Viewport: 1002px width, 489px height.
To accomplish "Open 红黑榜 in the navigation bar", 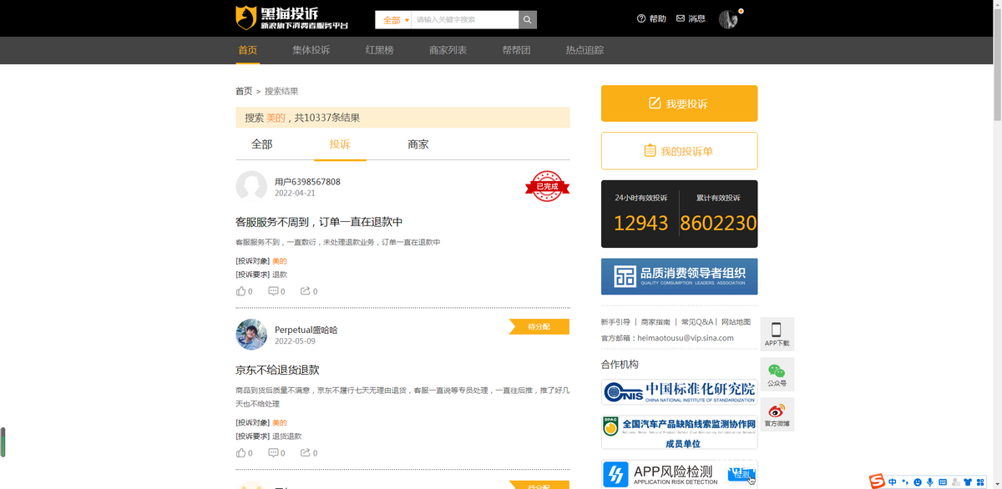I will click(x=379, y=50).
